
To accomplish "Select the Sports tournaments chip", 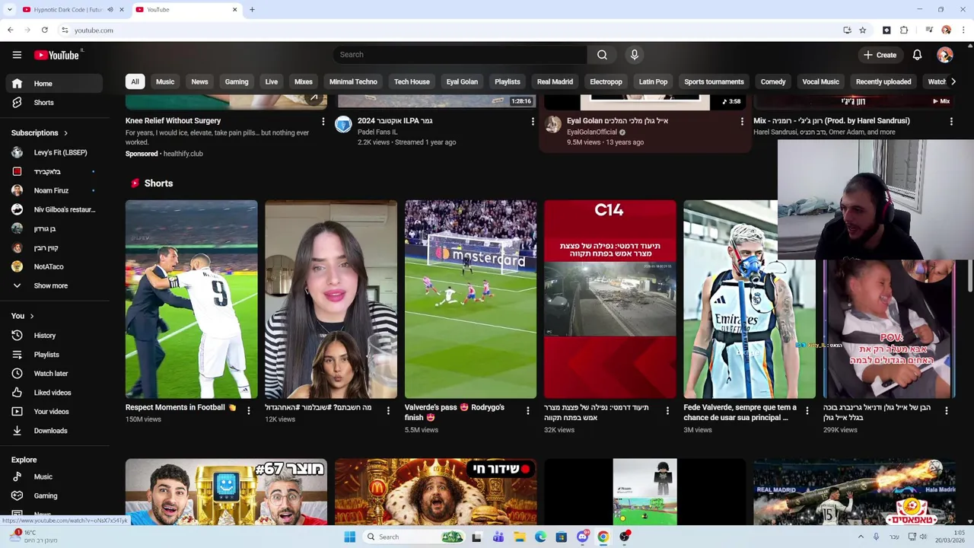I will click(714, 81).
